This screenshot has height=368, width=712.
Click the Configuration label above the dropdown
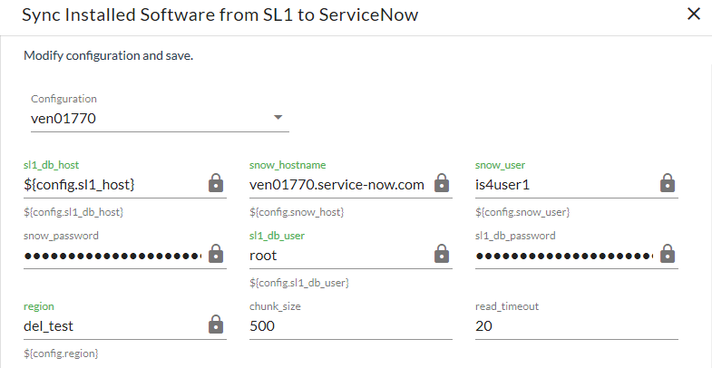pyautogui.click(x=64, y=99)
